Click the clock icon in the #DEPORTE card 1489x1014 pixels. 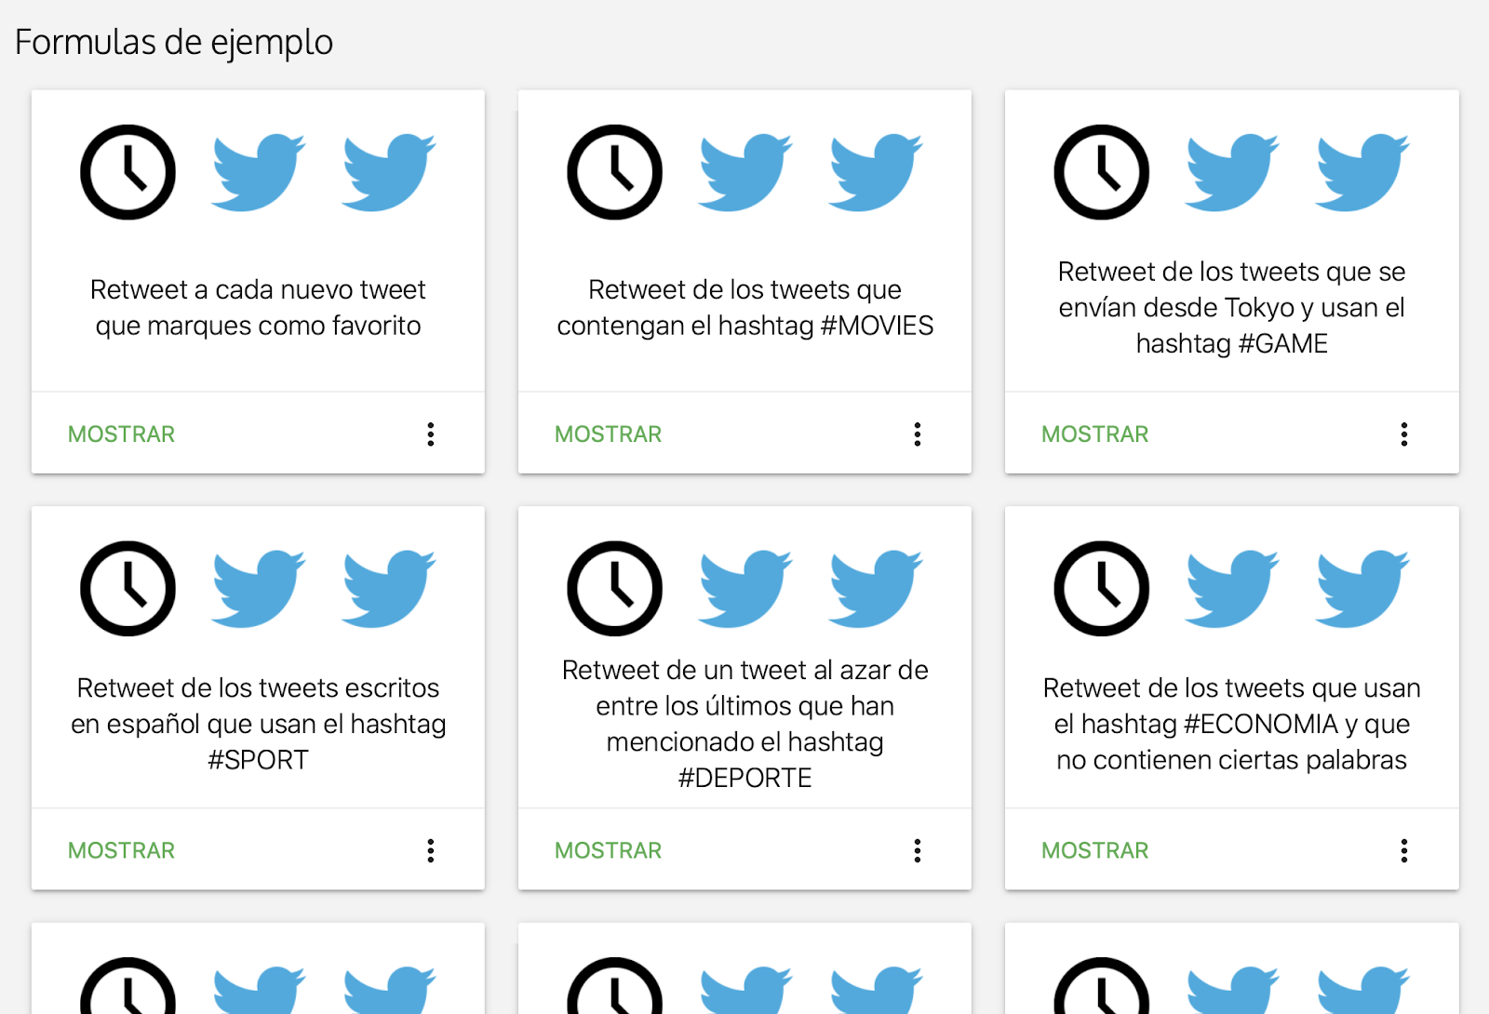(614, 589)
